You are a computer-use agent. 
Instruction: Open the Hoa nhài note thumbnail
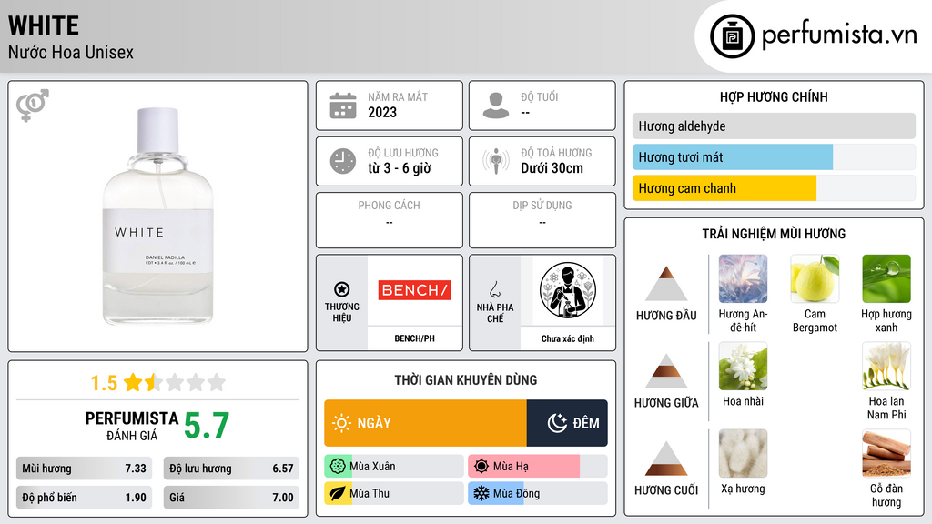click(x=743, y=367)
